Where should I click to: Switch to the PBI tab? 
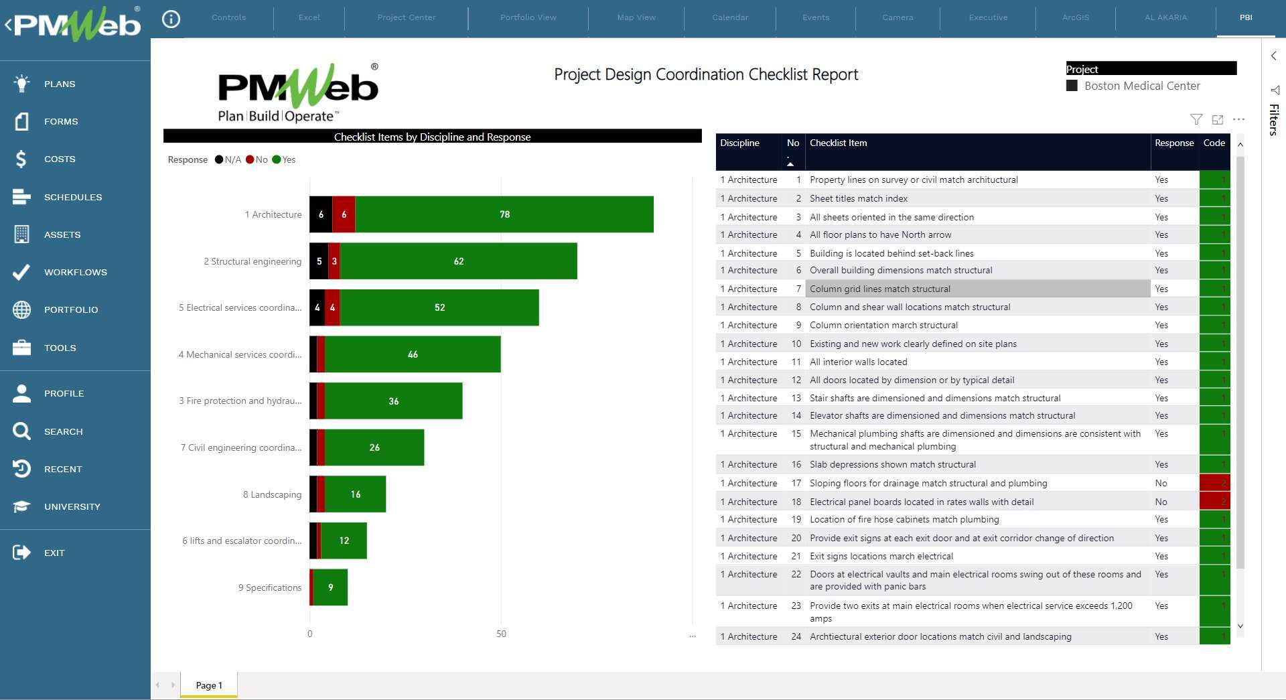click(x=1245, y=17)
